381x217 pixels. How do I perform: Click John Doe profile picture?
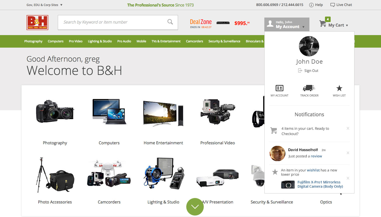pyautogui.click(x=309, y=46)
